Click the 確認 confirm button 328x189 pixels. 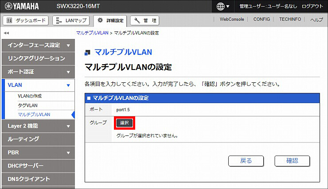click(x=292, y=161)
